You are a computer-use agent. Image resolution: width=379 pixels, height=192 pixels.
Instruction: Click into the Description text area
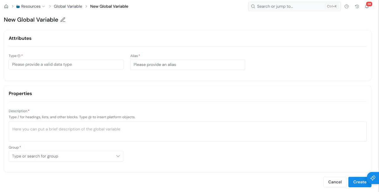[188, 131]
